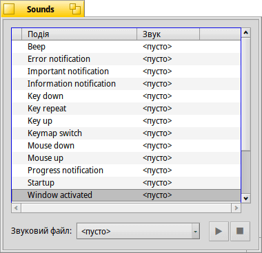Sort by the Подія column header
This screenshot has height=253, width=262.
pos(79,34)
